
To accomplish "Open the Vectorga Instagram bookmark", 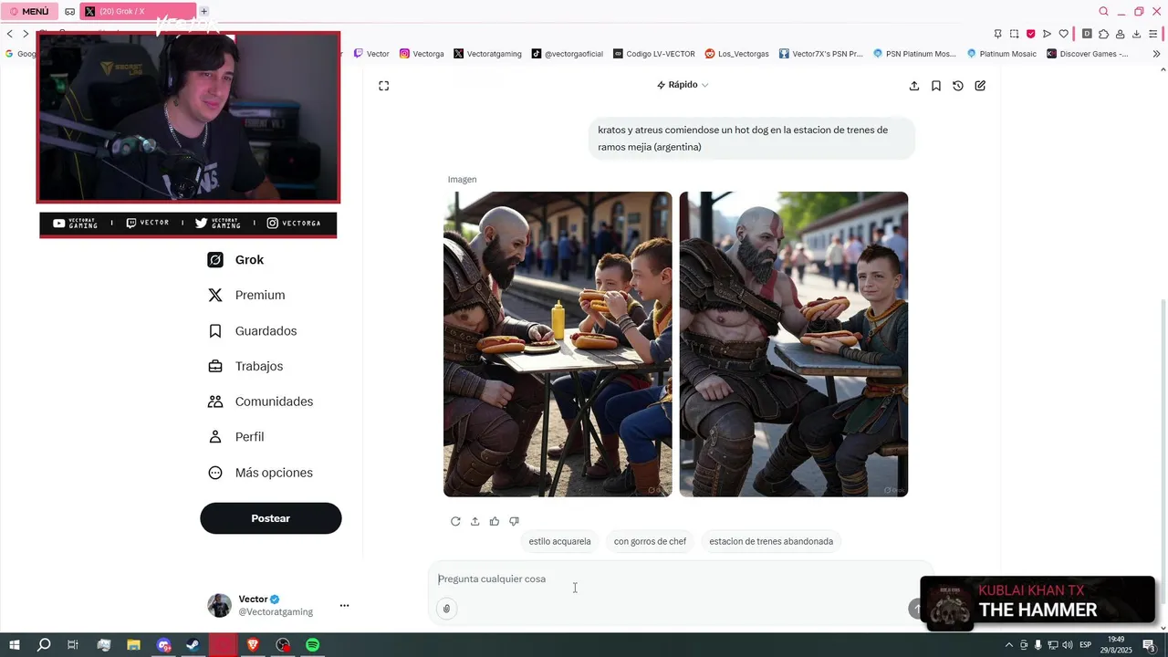I will point(422,54).
